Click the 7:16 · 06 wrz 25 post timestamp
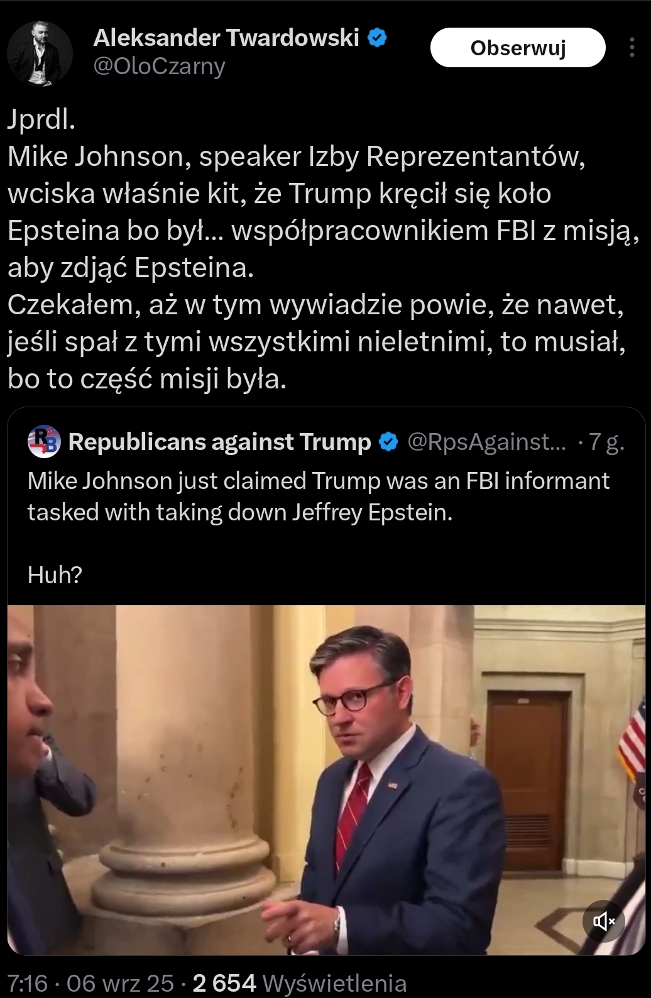Image resolution: width=651 pixels, height=998 pixels. click(90, 983)
